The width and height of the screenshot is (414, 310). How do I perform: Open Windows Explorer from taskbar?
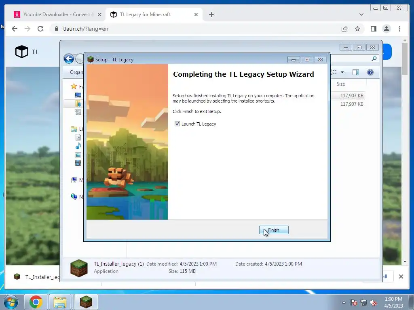[60, 302]
